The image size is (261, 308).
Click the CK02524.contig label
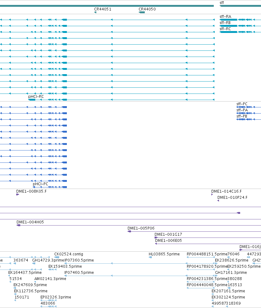[69, 254]
